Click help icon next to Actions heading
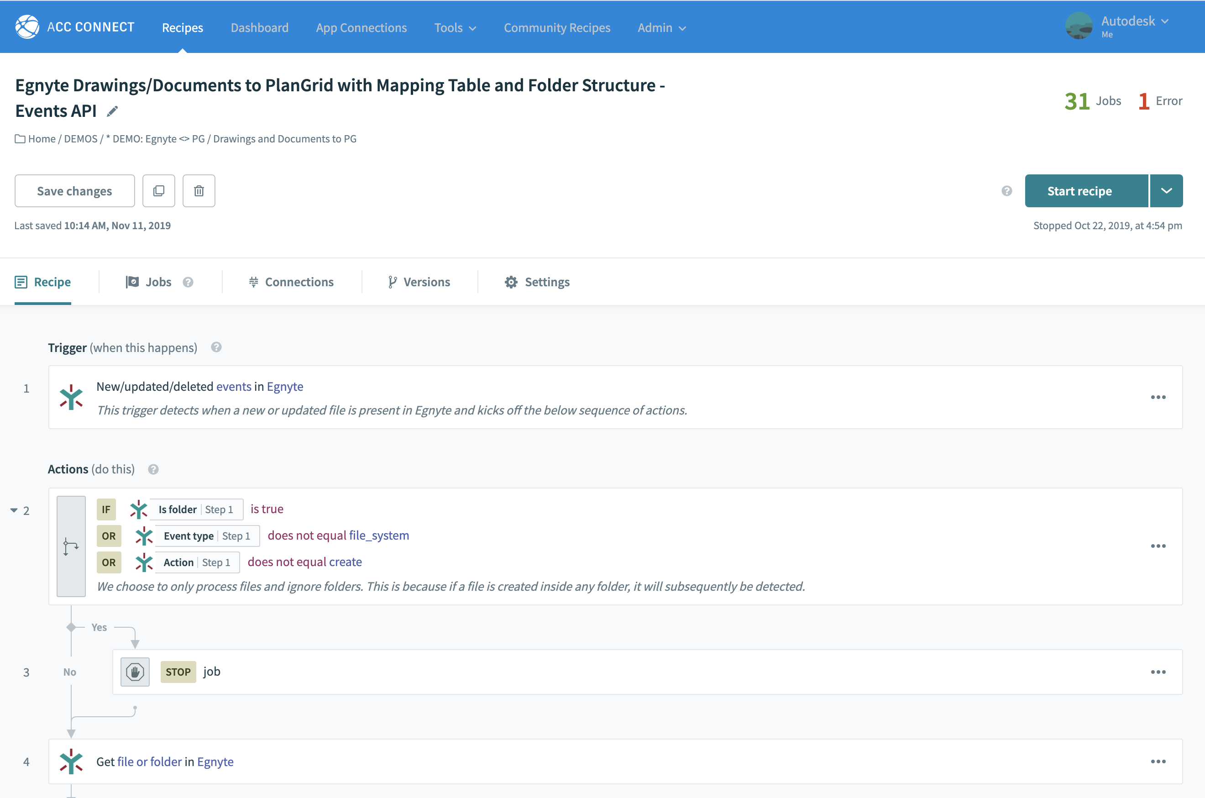Image resolution: width=1205 pixels, height=798 pixels. (x=153, y=469)
